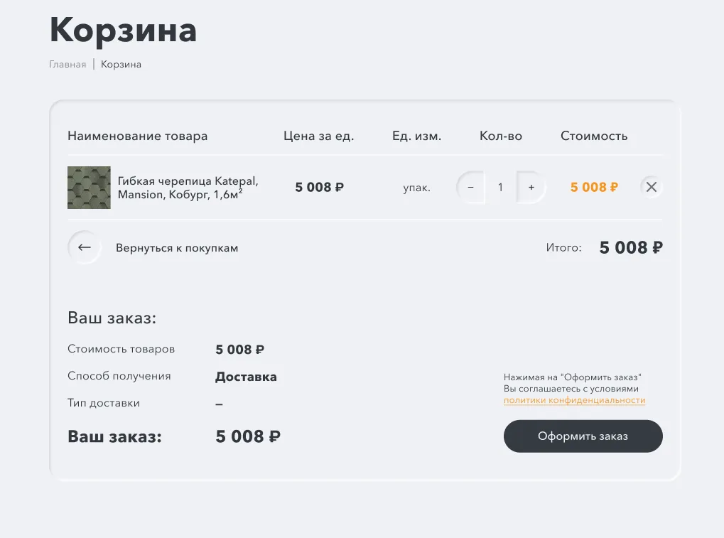The image size is (724, 538).
Task: Open the product tile thumbnail image
Action: coord(89,188)
